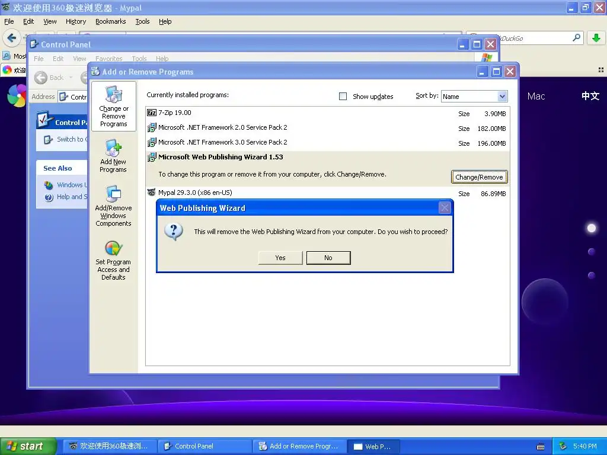Click the keyboard tray icon
This screenshot has width=607, height=455.
tap(541, 447)
